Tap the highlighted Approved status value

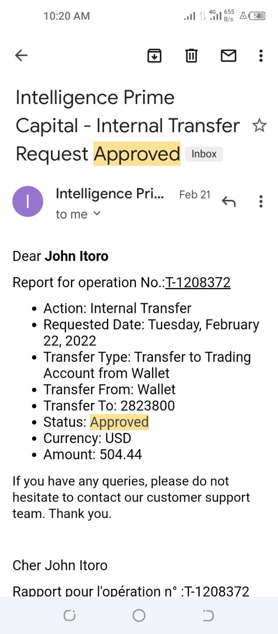(120, 422)
